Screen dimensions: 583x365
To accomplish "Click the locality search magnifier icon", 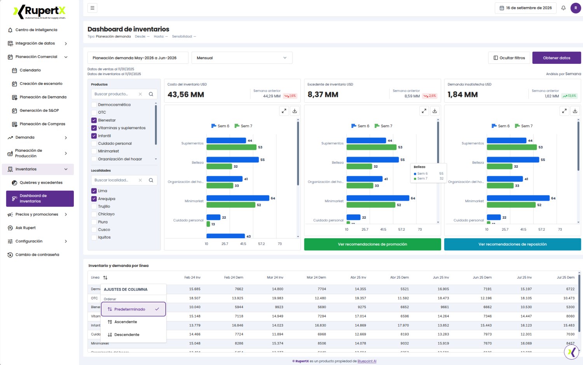I will click(x=151, y=180).
